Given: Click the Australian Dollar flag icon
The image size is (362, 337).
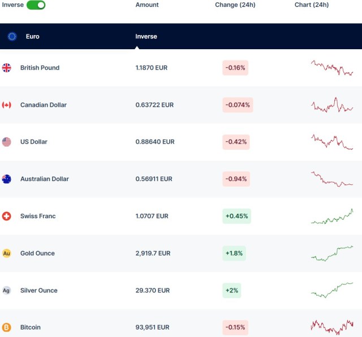Looking at the screenshot, I should (7, 179).
